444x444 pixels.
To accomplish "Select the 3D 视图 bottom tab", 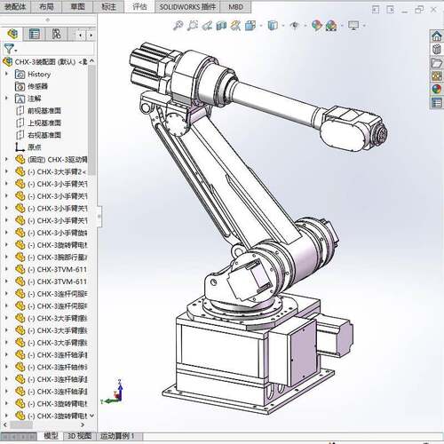I will point(79,436).
